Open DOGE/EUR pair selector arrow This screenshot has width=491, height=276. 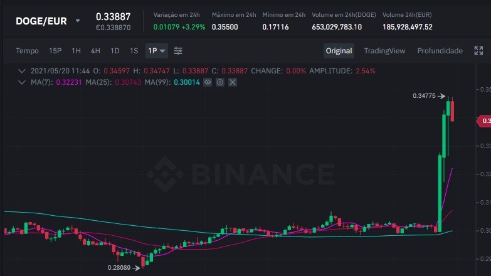pyautogui.click(x=78, y=21)
